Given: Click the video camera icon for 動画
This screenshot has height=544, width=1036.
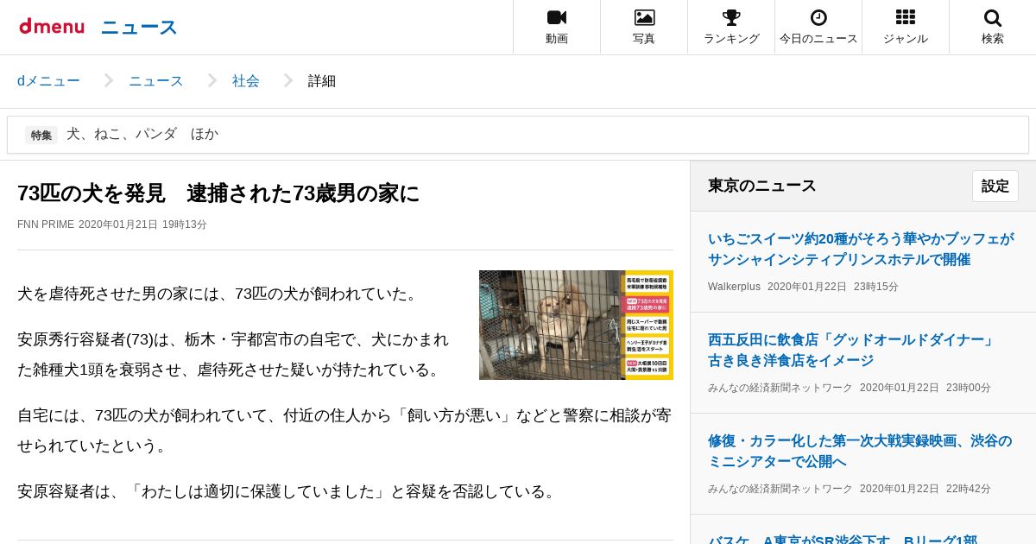Looking at the screenshot, I should point(557,17).
